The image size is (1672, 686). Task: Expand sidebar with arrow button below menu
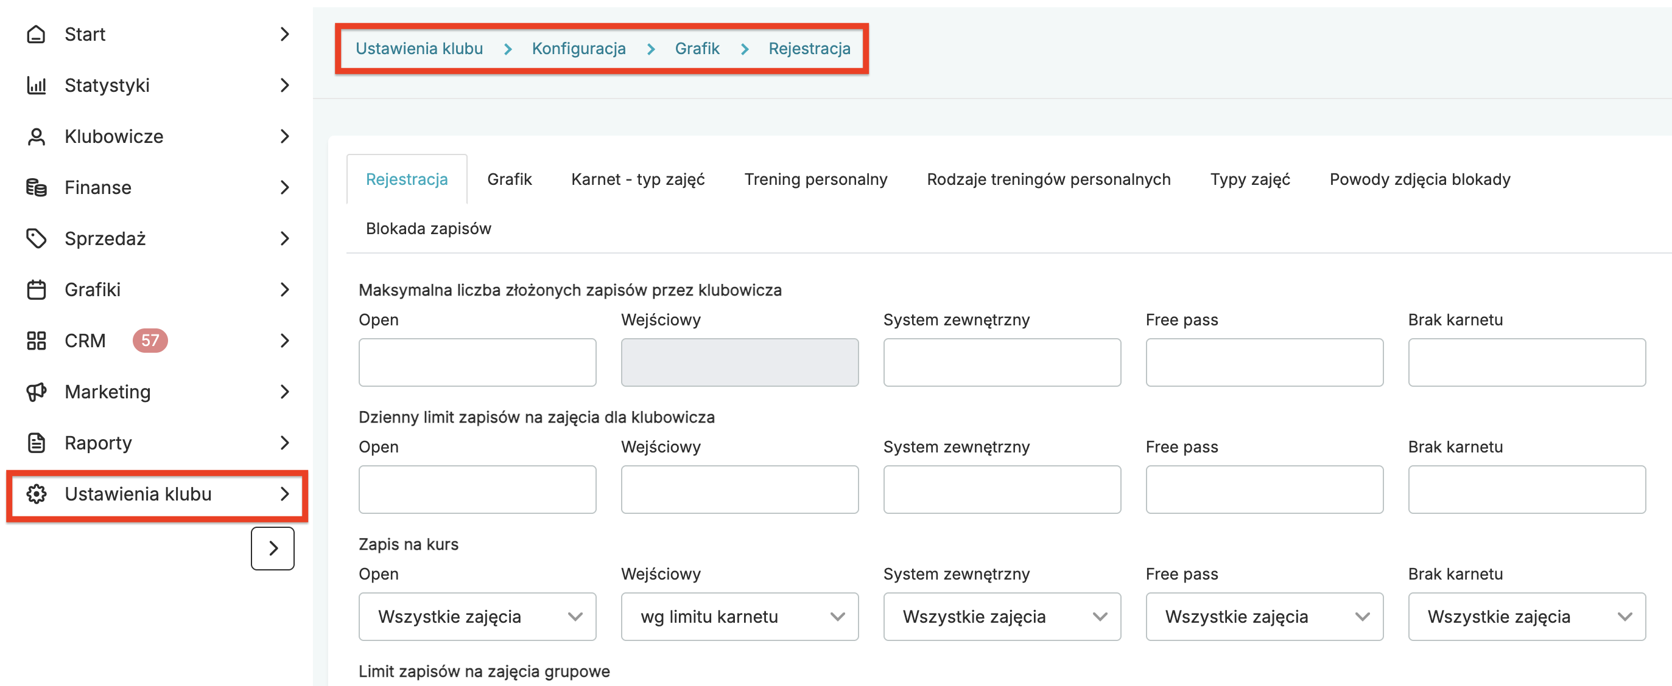coord(273,549)
